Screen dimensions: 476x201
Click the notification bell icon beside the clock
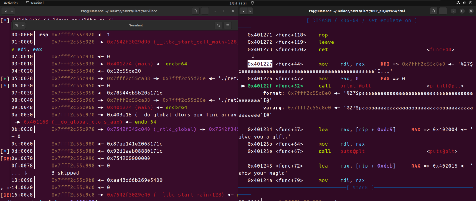coord(252,3)
